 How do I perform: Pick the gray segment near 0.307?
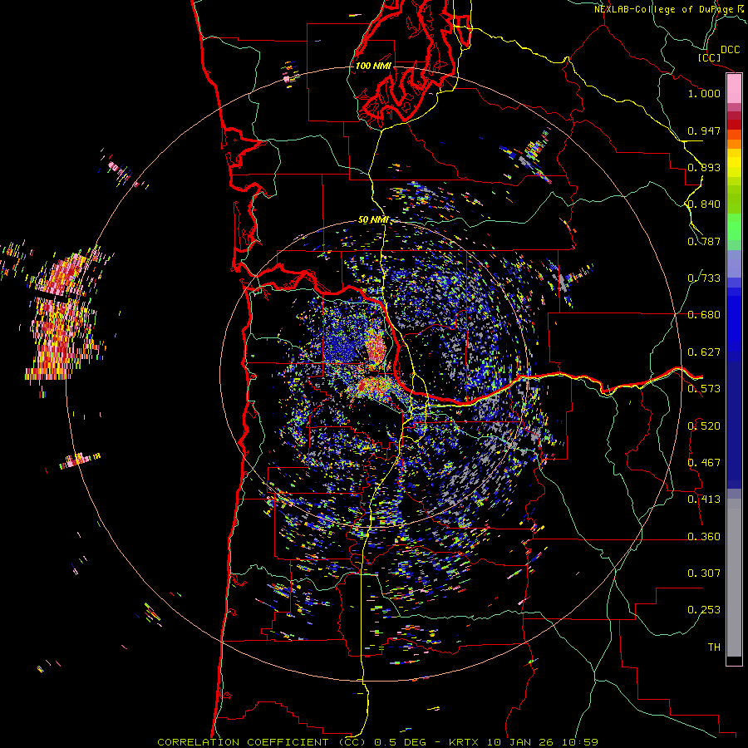pos(734,578)
